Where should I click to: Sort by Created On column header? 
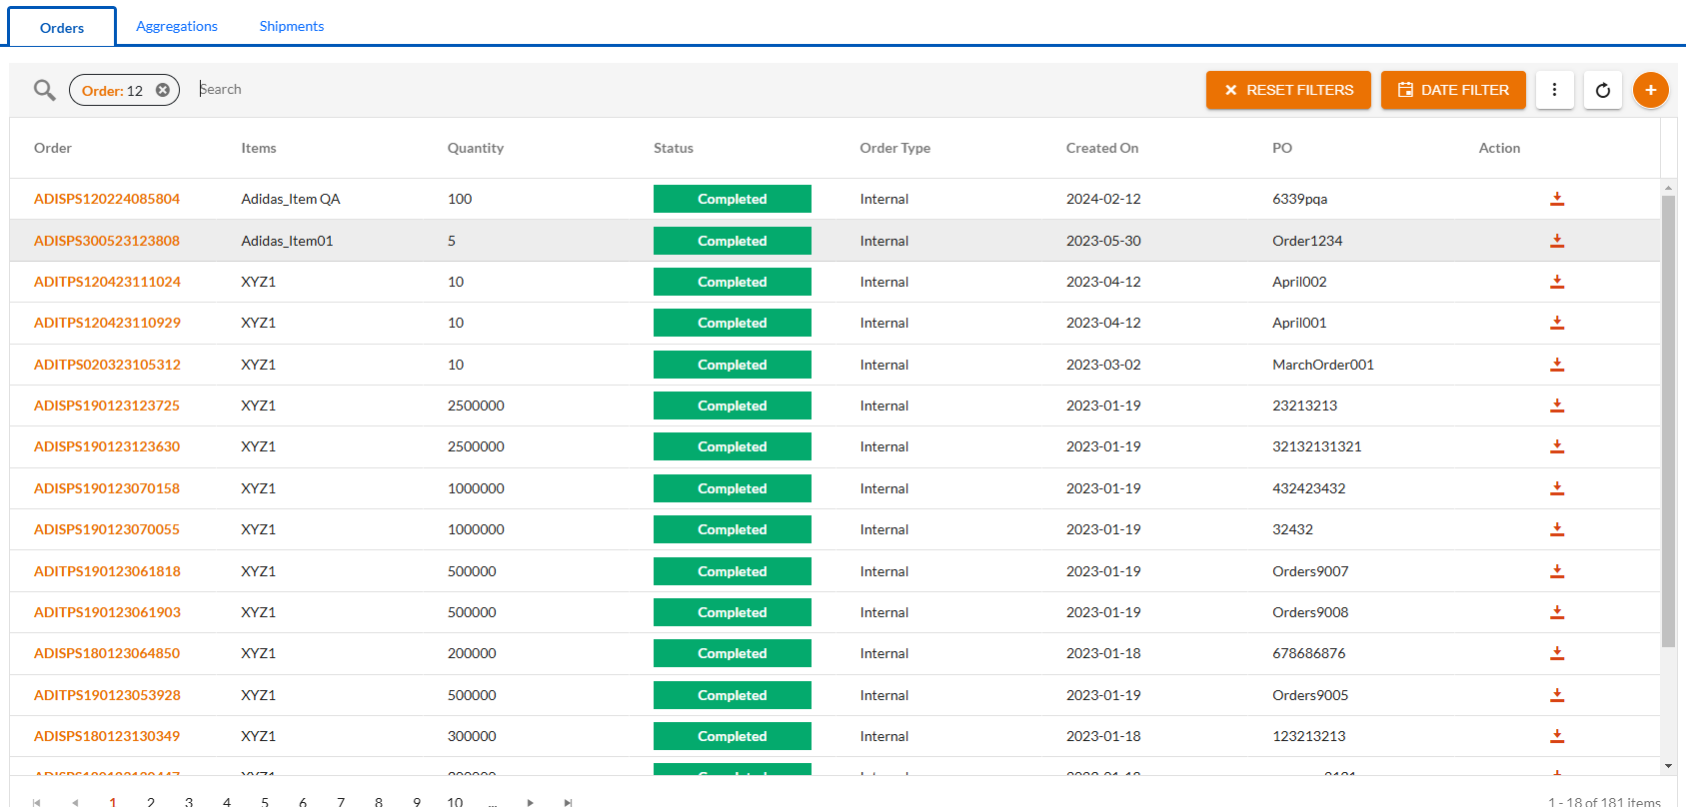1101,148
